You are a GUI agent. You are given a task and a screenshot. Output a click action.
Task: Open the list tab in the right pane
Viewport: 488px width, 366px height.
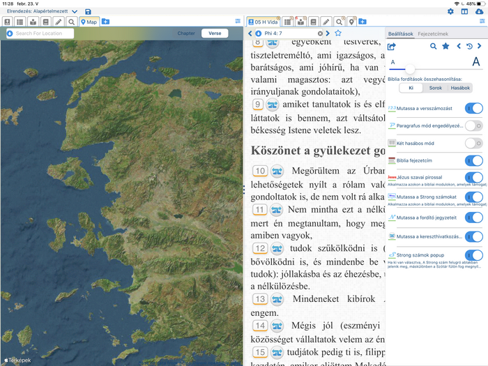(x=288, y=22)
